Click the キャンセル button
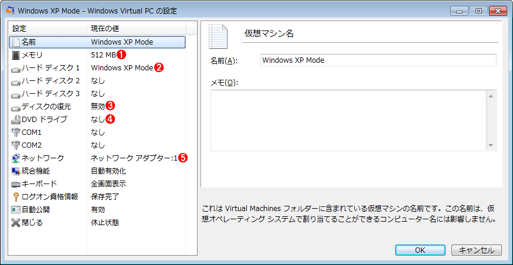513x265 pixels. (476, 250)
